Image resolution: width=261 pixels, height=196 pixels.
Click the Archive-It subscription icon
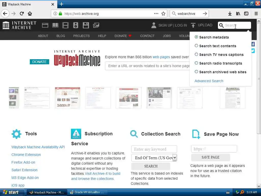(76, 134)
